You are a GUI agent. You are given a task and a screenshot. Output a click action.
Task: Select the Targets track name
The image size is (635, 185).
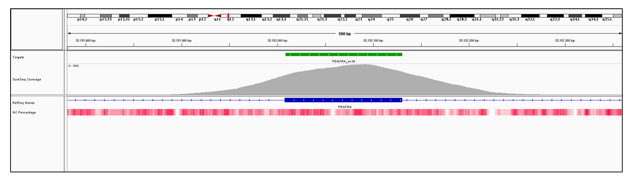18,57
